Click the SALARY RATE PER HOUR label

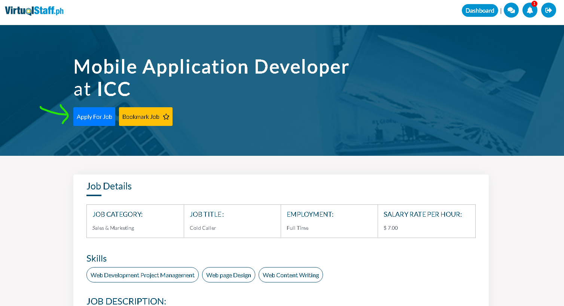[423, 214]
